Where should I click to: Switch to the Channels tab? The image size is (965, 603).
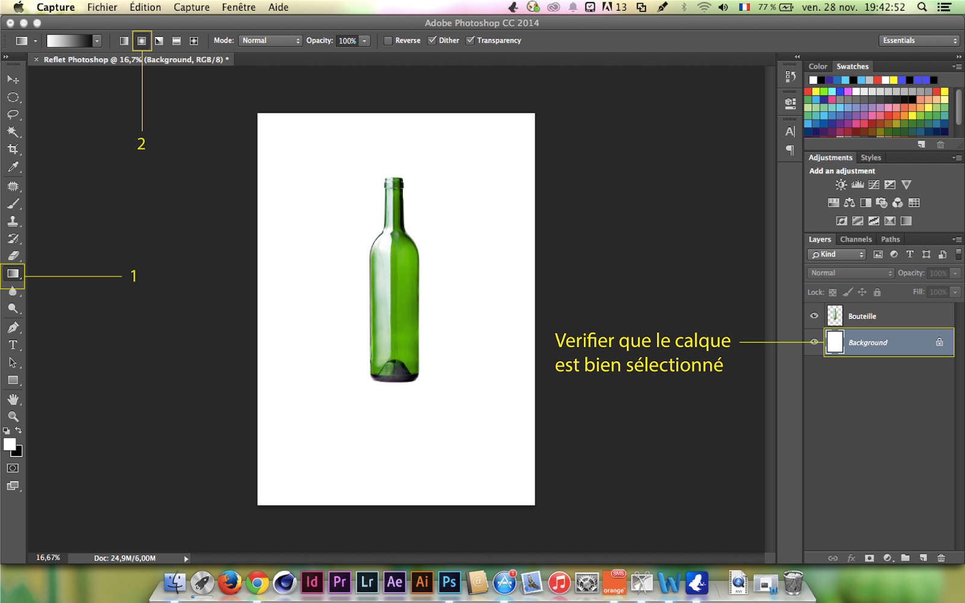tap(856, 239)
